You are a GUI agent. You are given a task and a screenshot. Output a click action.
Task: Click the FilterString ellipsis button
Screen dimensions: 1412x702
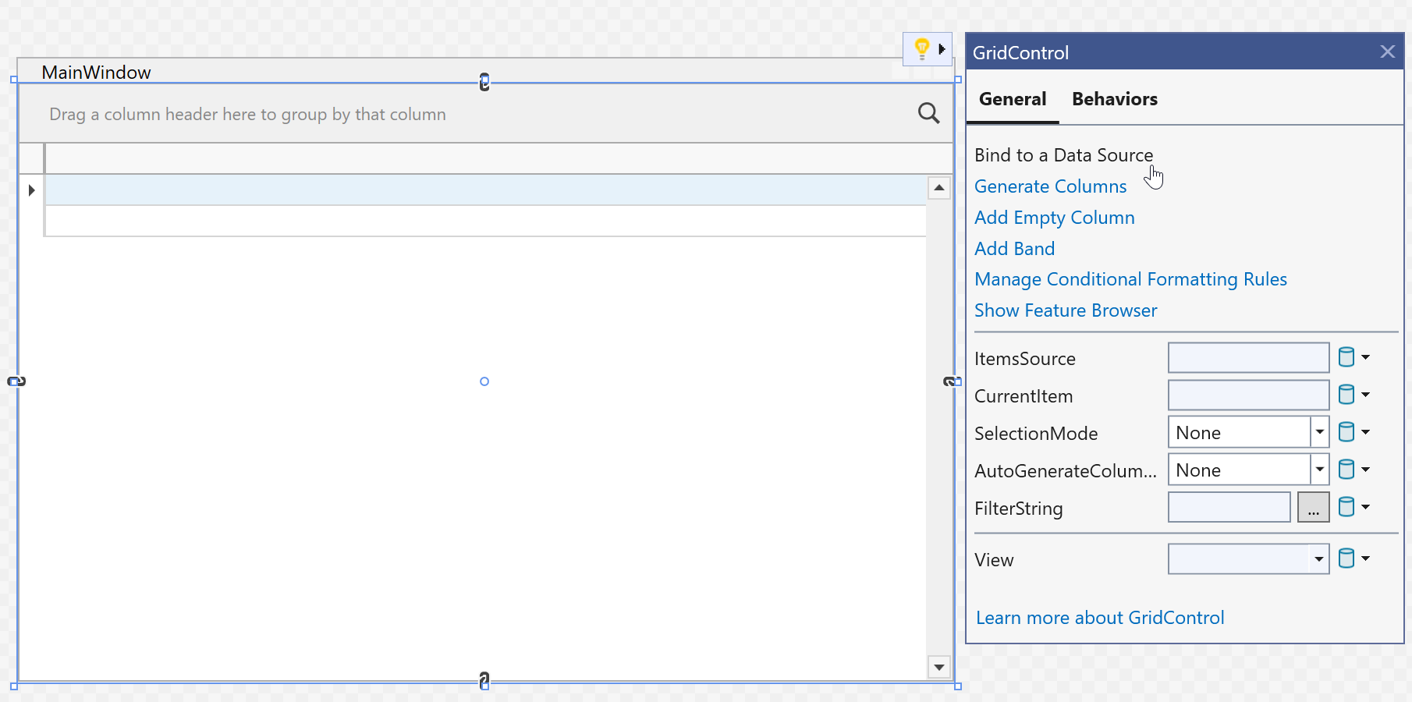(x=1313, y=507)
